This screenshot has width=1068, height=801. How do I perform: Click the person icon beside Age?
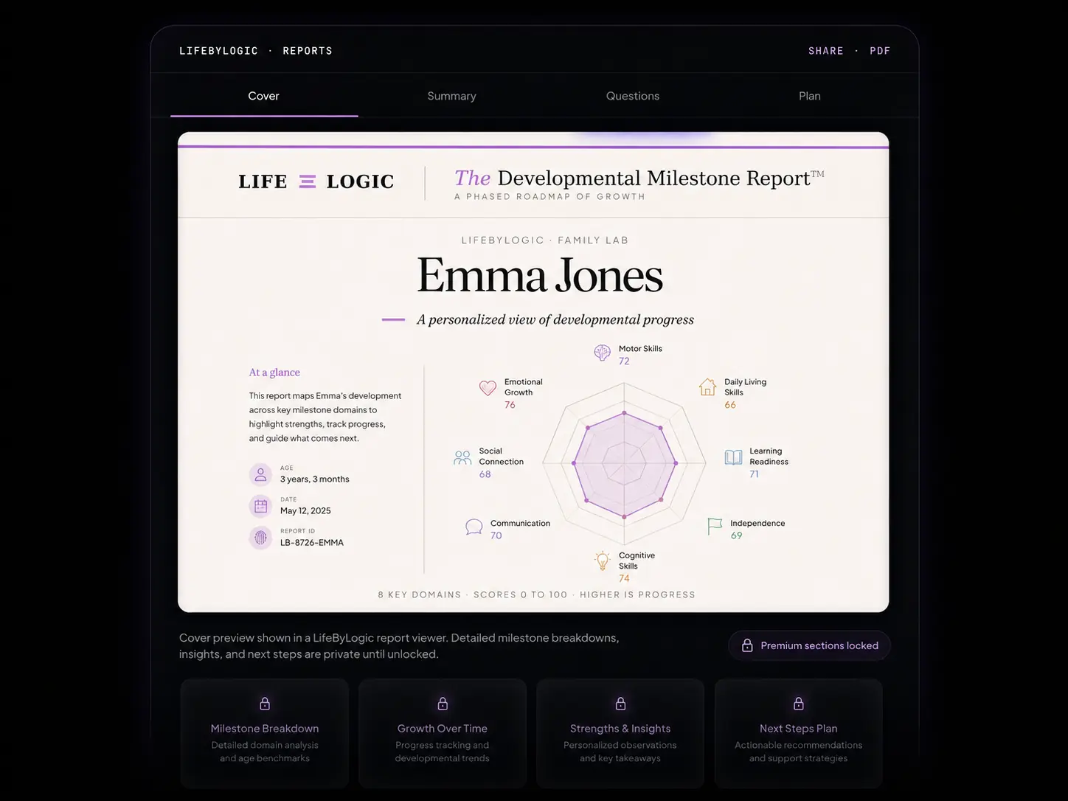(260, 475)
